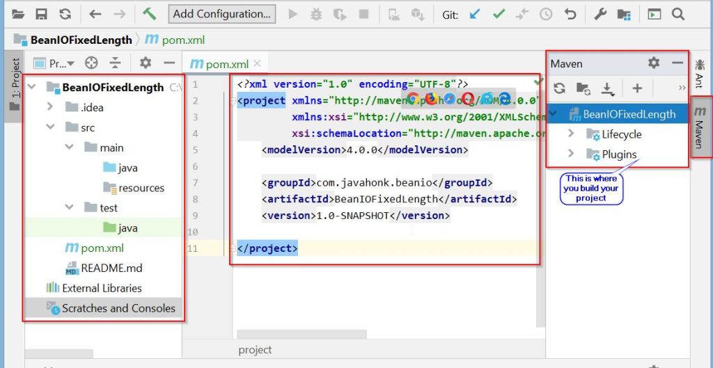Navigate forward with the right arrow icon
Image resolution: width=713 pixels, height=368 pixels.
[x=120, y=14]
